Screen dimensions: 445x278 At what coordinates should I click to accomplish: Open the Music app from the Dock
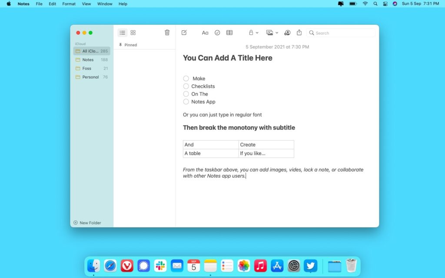click(260, 265)
